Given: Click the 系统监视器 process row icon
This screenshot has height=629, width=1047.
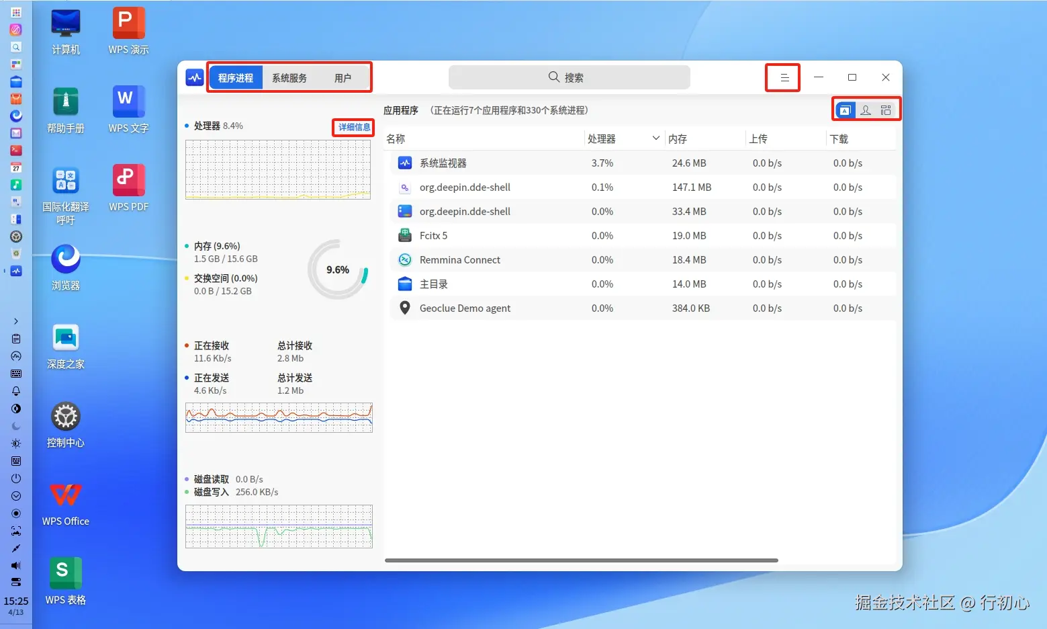Looking at the screenshot, I should pos(405,163).
